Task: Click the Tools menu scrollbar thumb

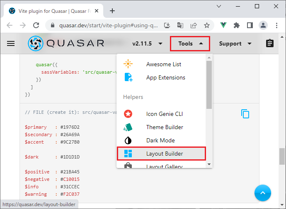Action: pos(209,85)
